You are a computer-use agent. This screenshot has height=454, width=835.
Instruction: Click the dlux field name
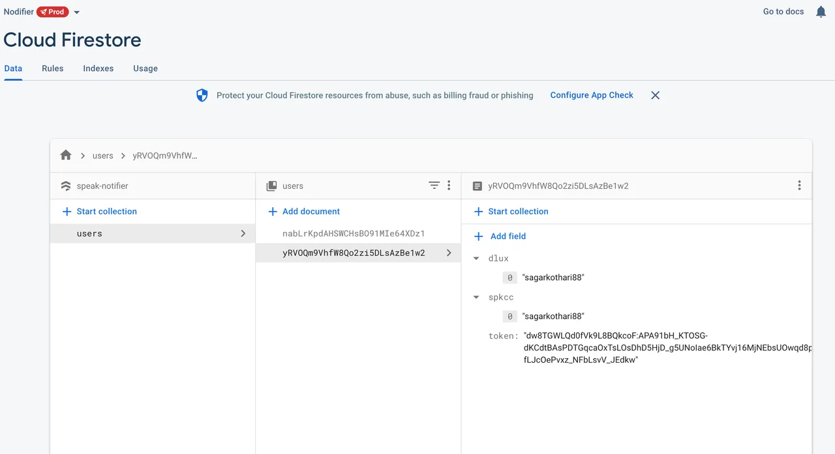[x=498, y=259]
